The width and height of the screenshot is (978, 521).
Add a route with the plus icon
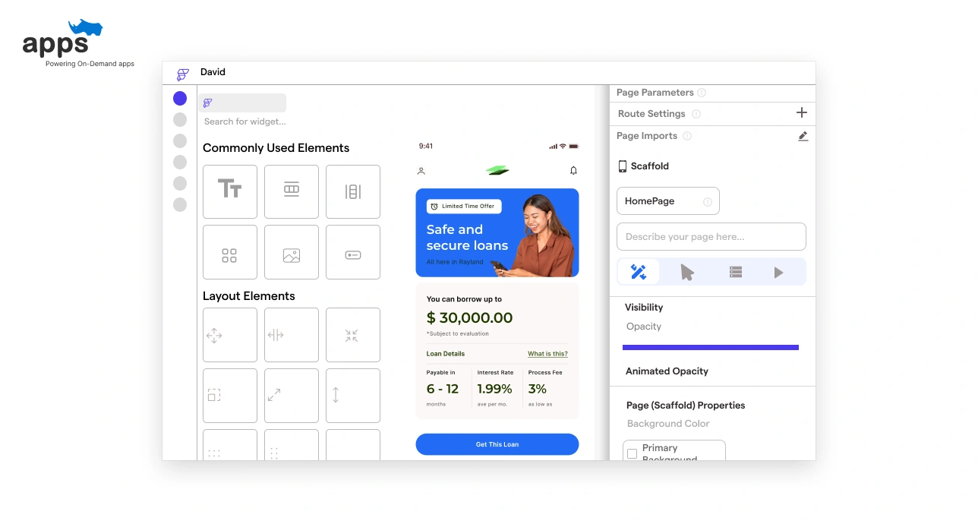801,113
